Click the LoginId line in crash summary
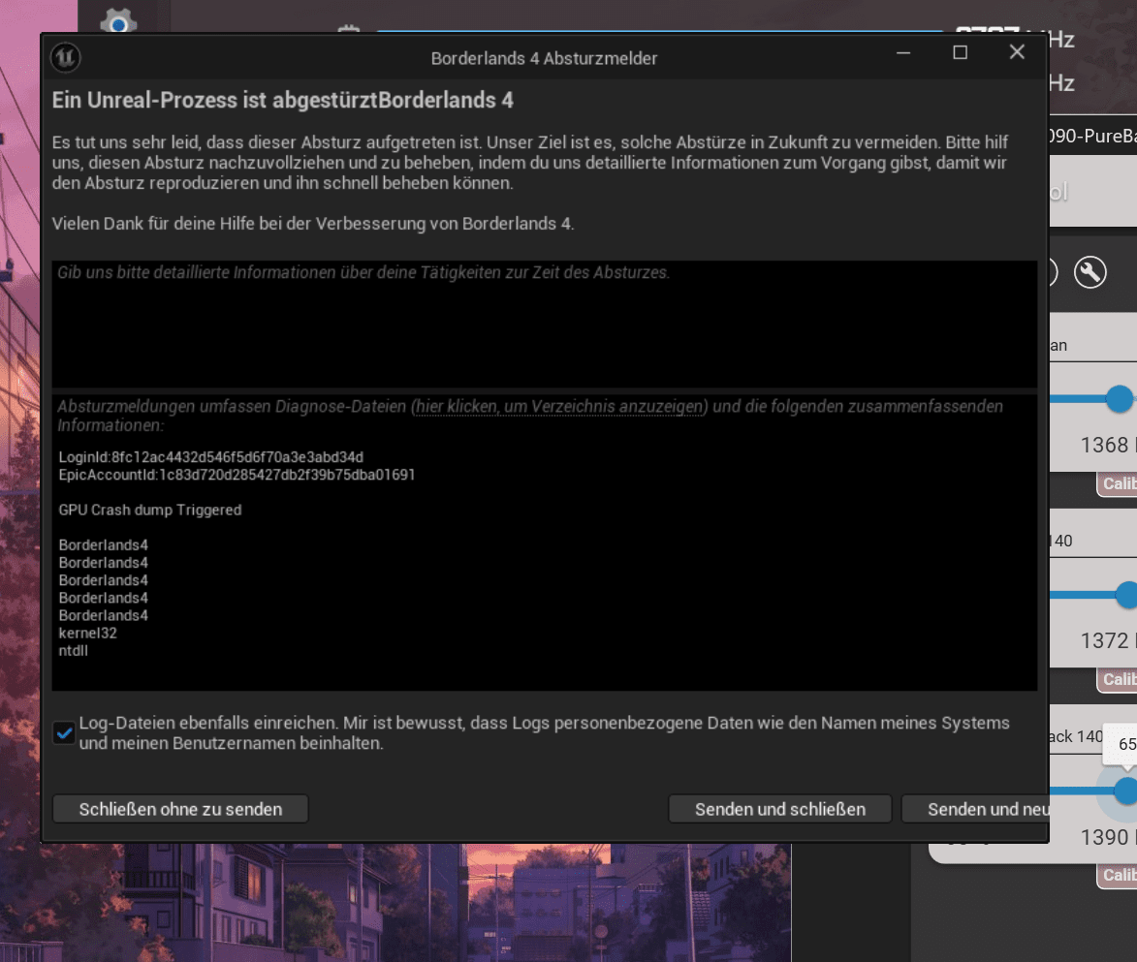 tap(211, 456)
